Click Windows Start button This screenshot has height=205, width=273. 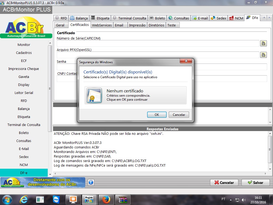click(7, 200)
